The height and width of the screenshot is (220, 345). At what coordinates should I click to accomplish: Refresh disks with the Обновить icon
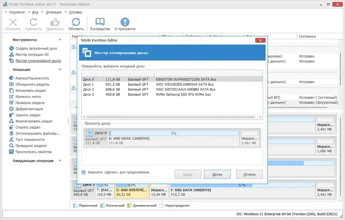[76, 22]
